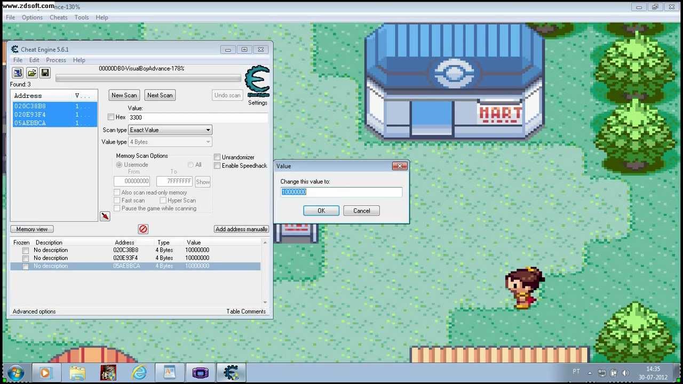Freeze the 05AEBBCA address row checkbox
Screen dimensions: 683x384
pos(25,266)
